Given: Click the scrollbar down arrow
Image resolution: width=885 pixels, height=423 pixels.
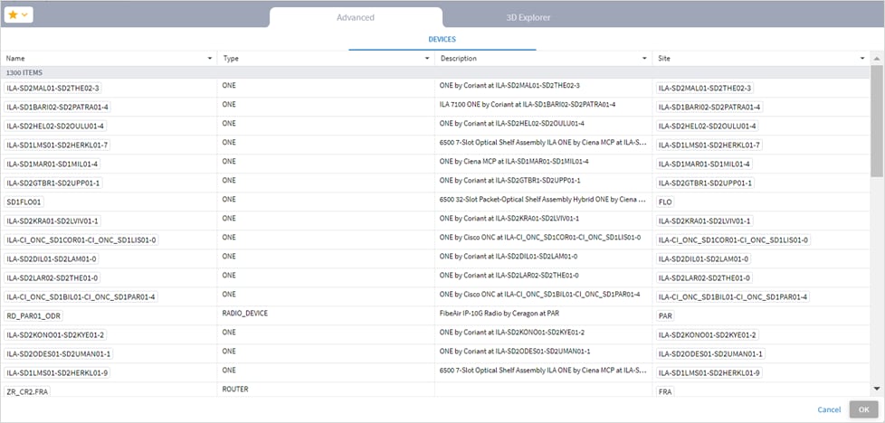Looking at the screenshot, I should click(x=877, y=389).
